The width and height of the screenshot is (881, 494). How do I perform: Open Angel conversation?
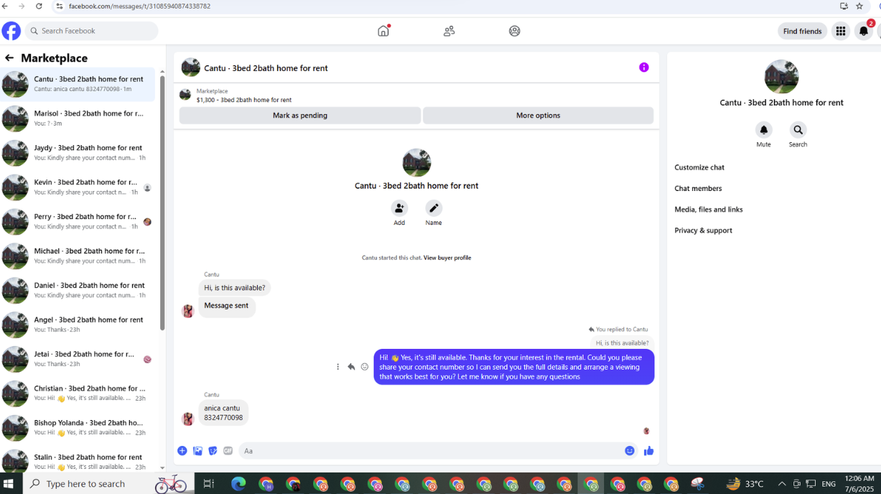point(78,325)
